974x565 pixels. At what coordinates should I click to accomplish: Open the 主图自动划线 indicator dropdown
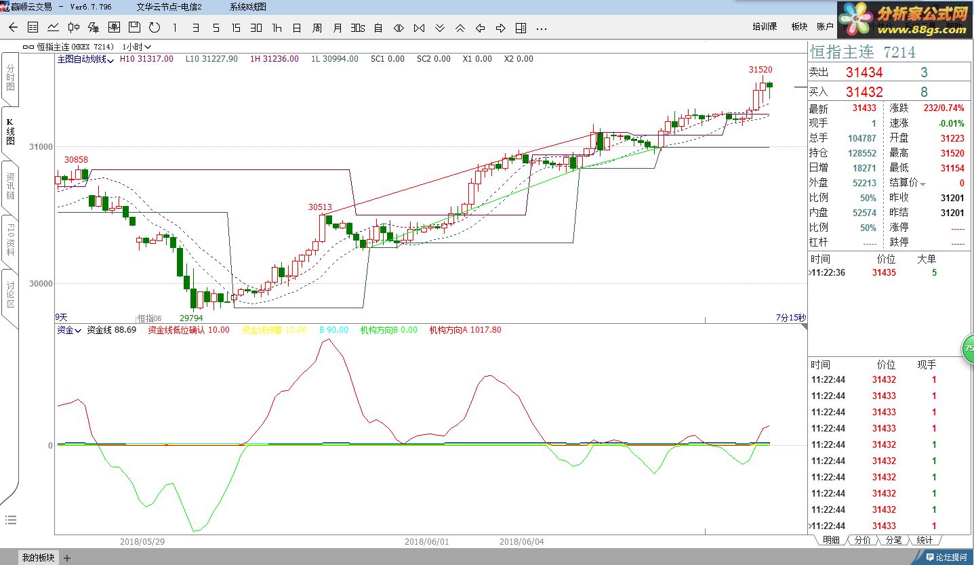(86, 59)
